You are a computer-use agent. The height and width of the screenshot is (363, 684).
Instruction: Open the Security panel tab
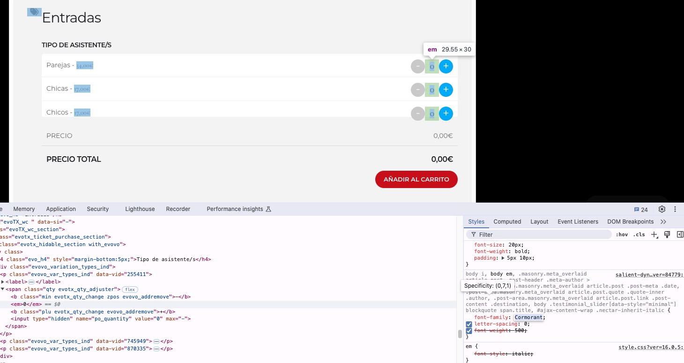(x=97, y=209)
